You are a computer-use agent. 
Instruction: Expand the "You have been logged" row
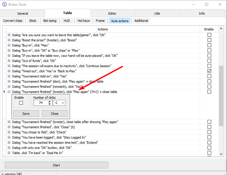(x=9, y=137)
